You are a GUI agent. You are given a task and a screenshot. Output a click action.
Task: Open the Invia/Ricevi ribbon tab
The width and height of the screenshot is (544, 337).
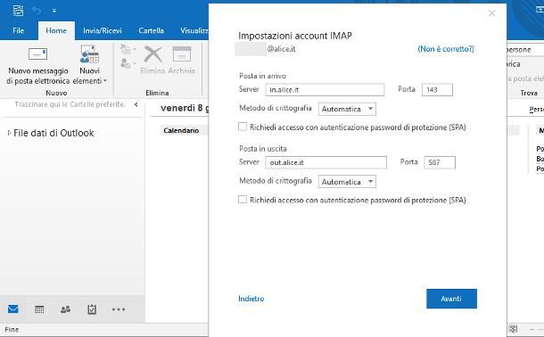pyautogui.click(x=103, y=30)
